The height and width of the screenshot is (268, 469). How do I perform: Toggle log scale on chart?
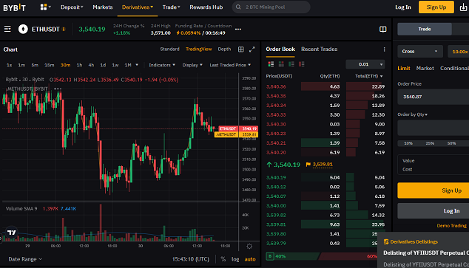pyautogui.click(x=235, y=259)
